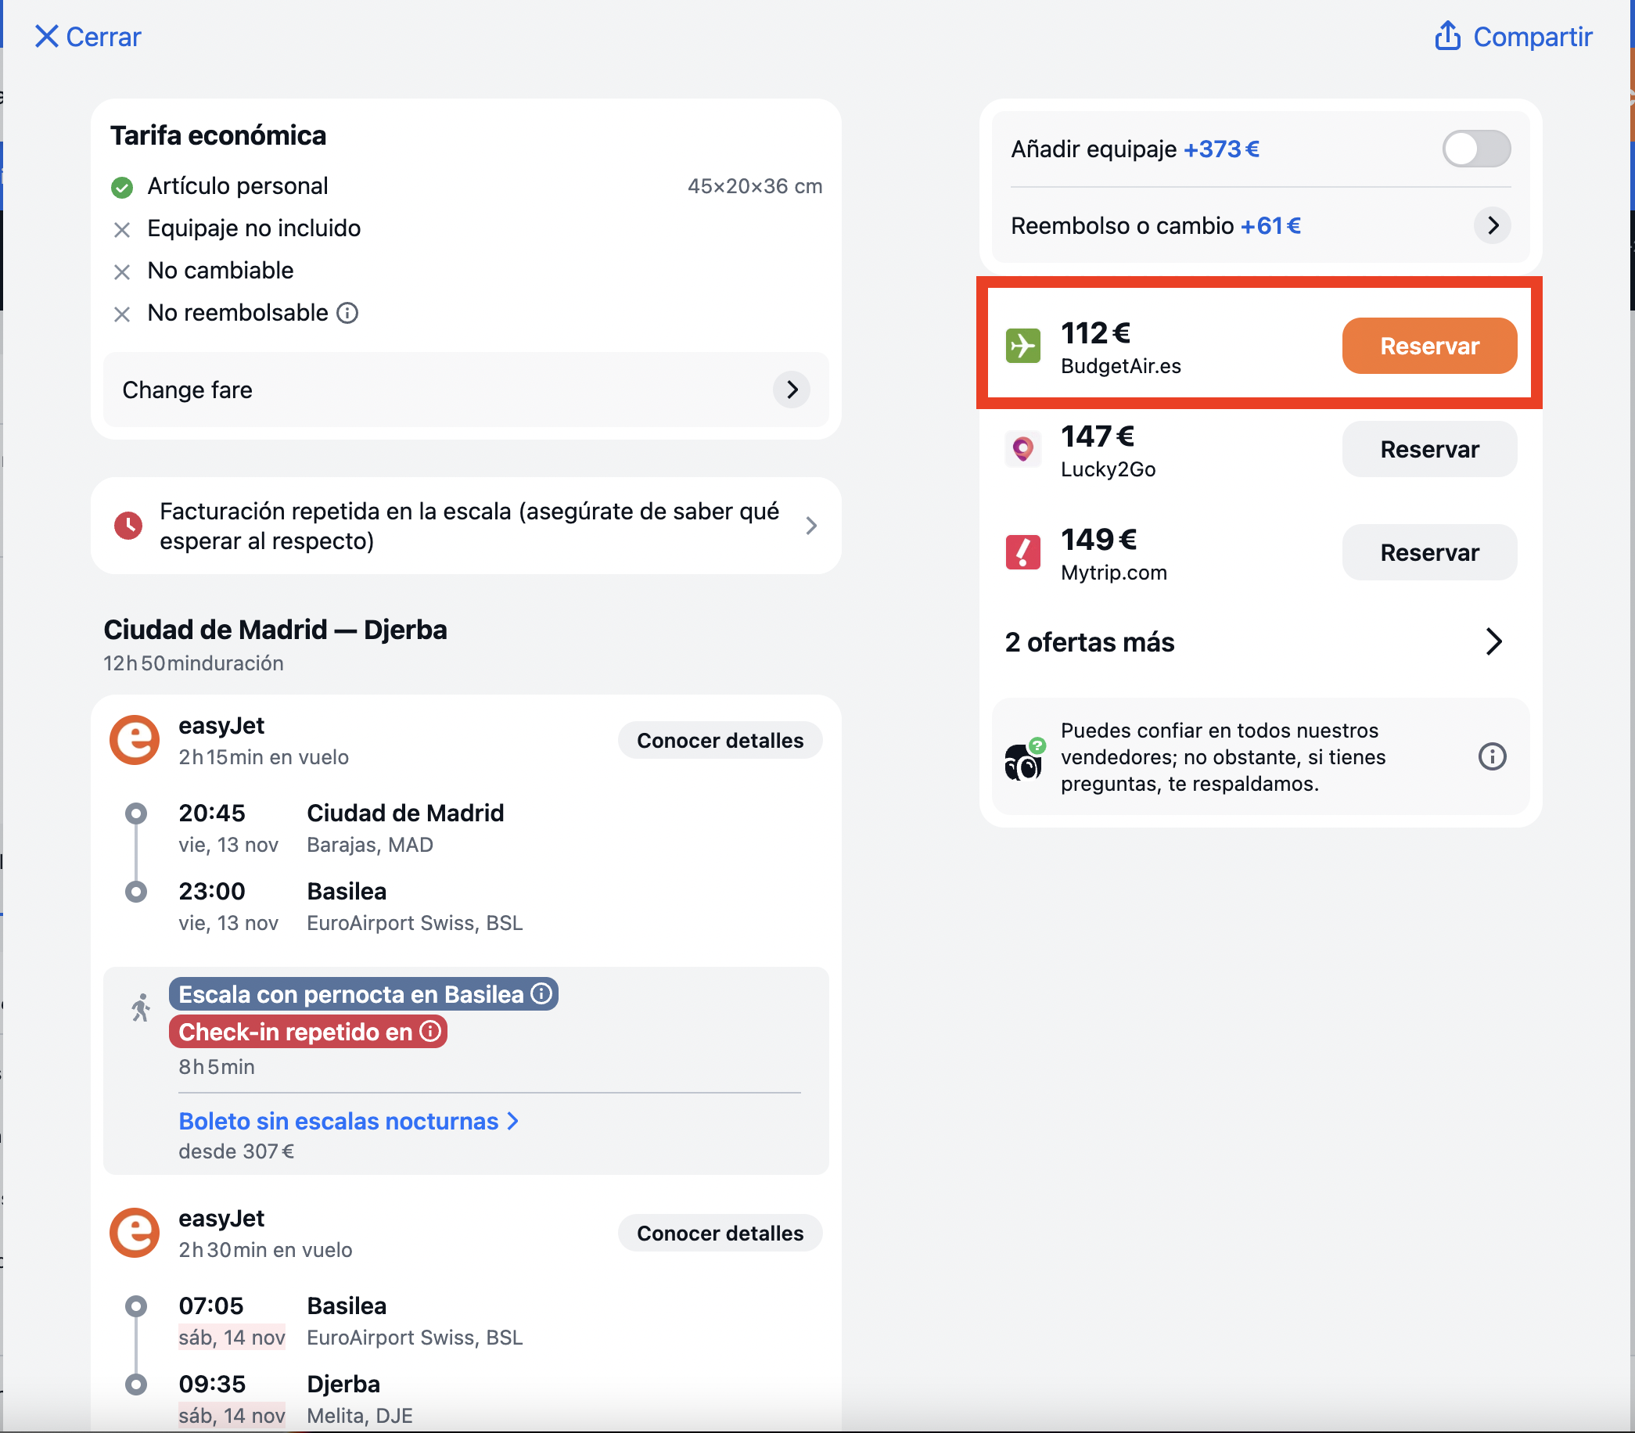Click X icon beside No cambiable

tap(121, 273)
